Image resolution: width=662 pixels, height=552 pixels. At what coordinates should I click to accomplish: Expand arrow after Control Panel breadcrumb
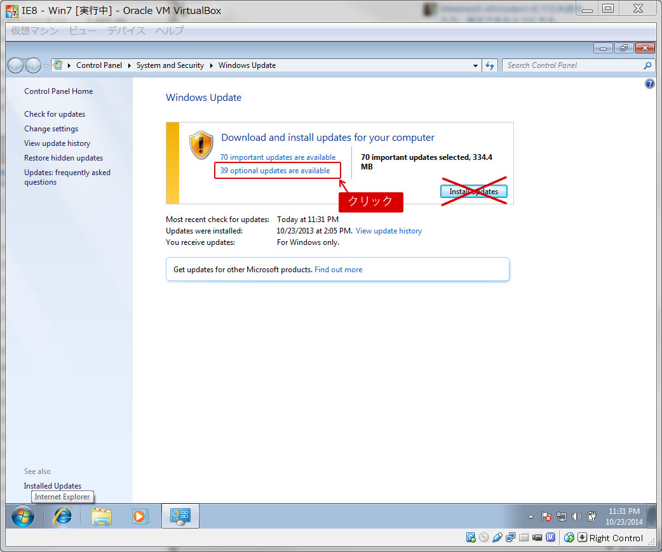point(129,65)
